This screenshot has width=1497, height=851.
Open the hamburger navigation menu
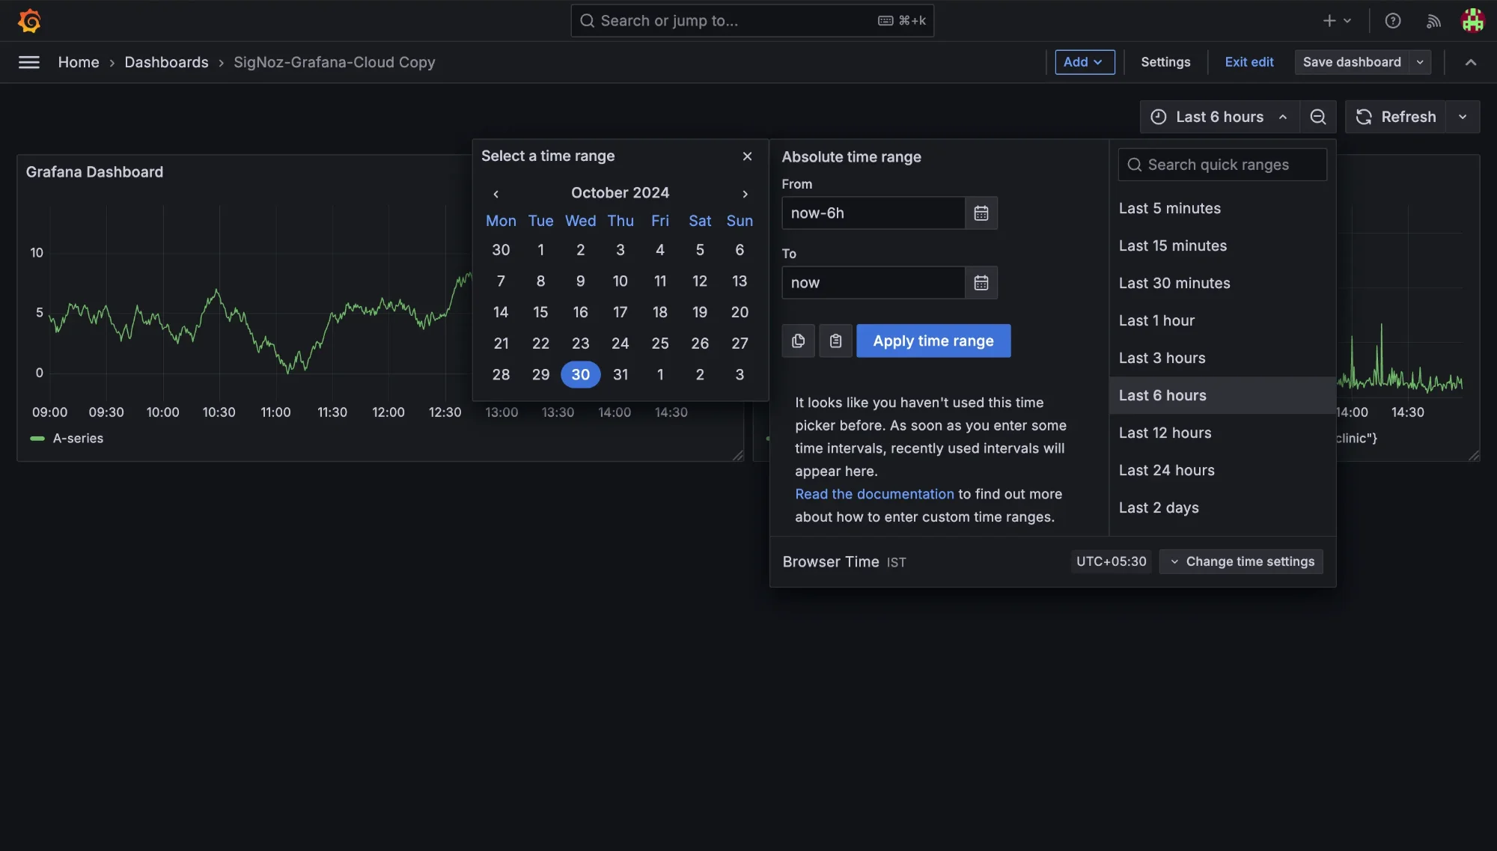coord(29,62)
